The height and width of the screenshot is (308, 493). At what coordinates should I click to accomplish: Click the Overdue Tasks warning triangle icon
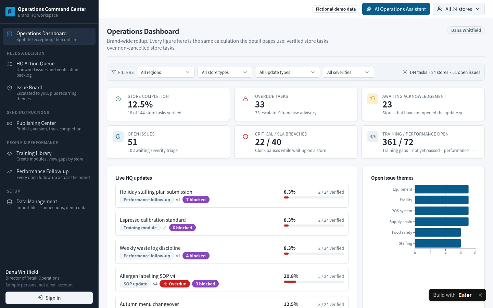point(245,99)
